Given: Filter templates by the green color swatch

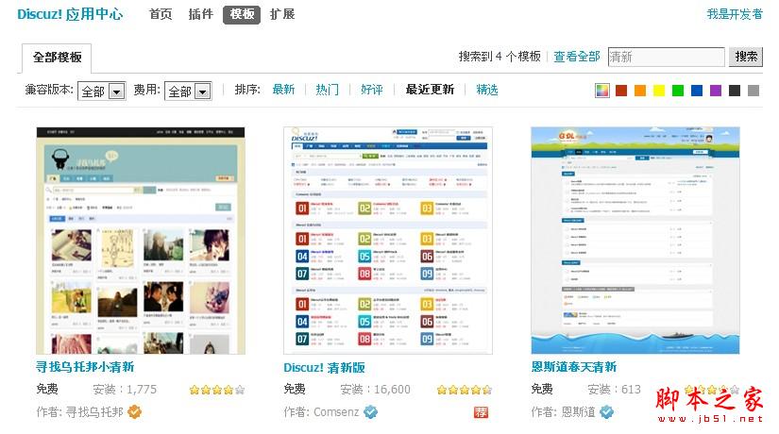Looking at the screenshot, I should click(x=678, y=91).
